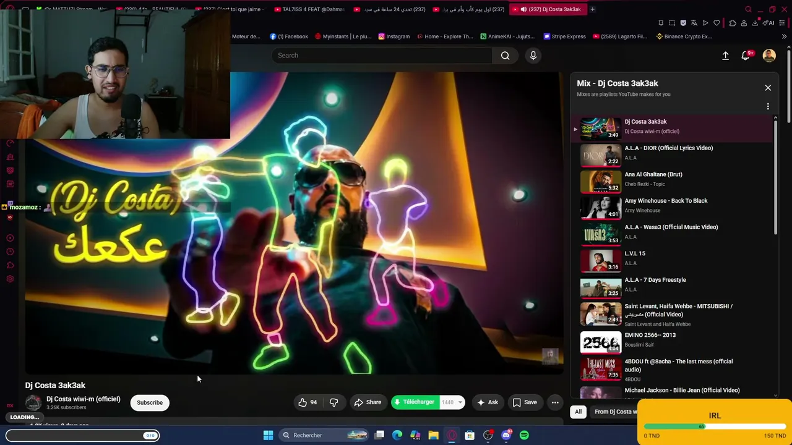This screenshot has height=445, width=792.
Task: Open the YouTube create upload icon
Action: pos(725,56)
